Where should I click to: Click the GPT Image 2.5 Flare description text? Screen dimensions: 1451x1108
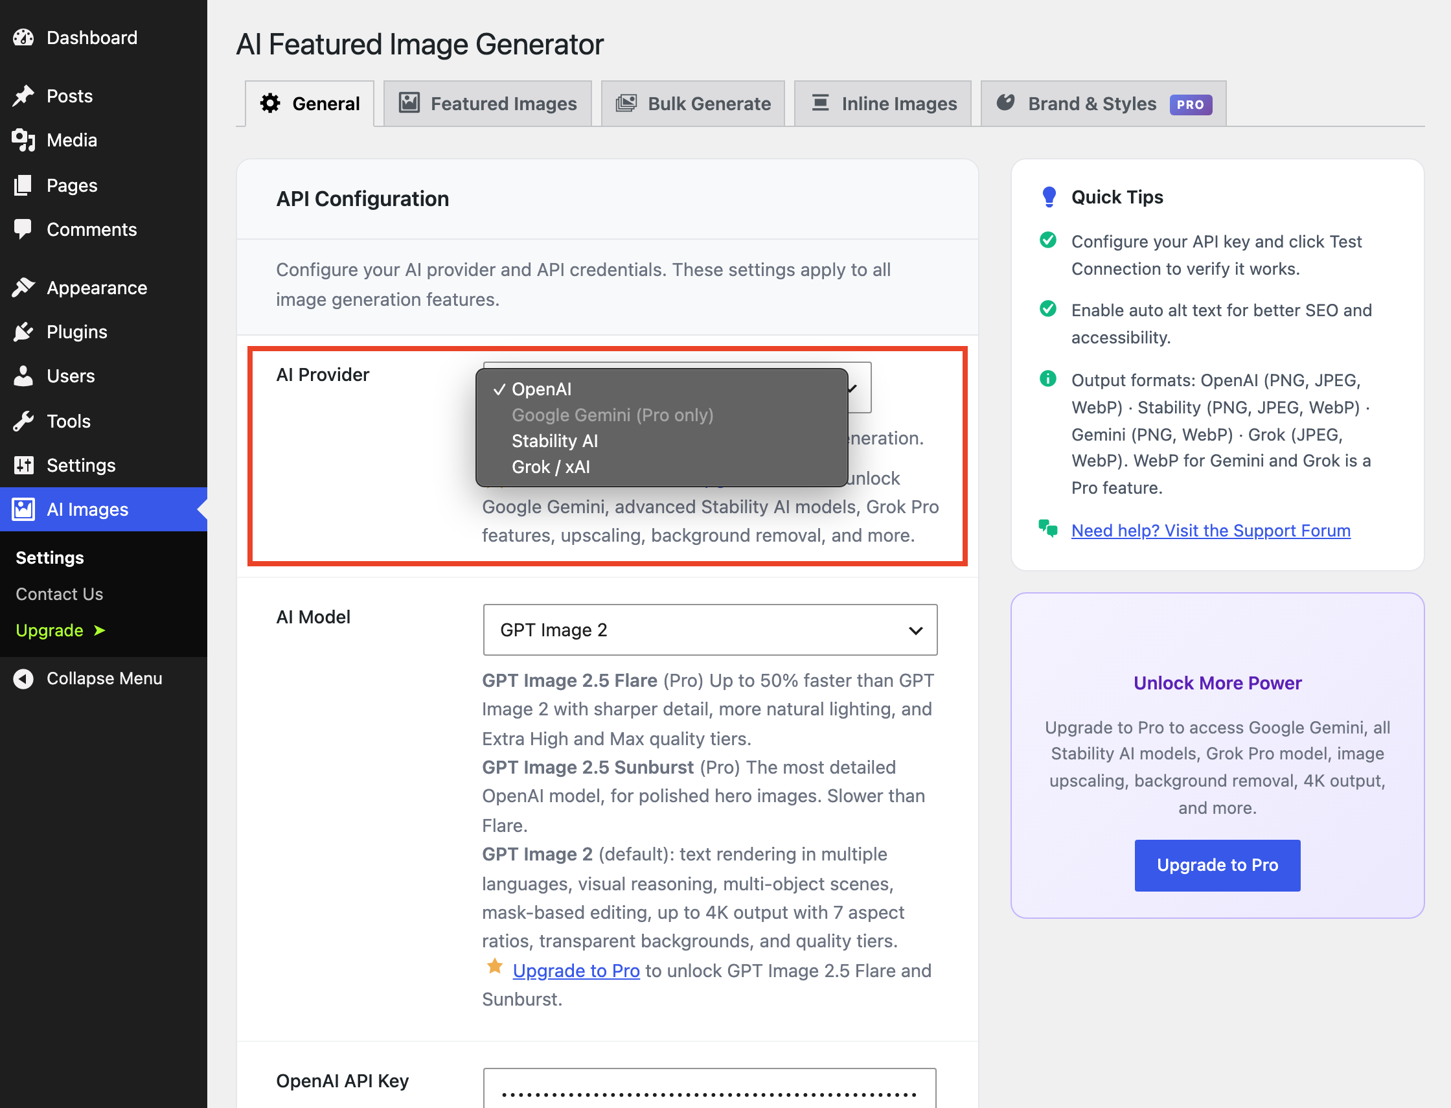pos(709,709)
